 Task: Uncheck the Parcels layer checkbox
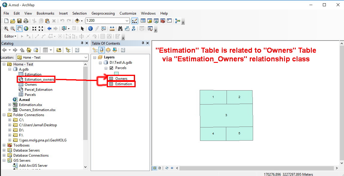point(111,68)
